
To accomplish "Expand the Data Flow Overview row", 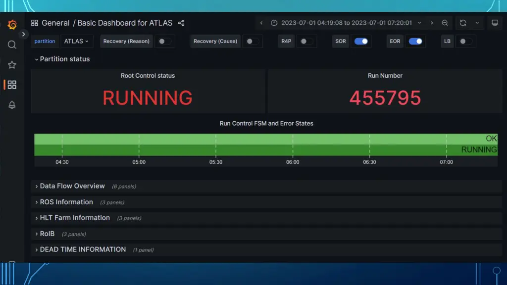I will pos(266,186).
